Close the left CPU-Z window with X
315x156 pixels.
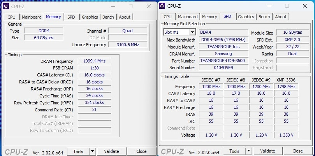pyautogui.click(x=149, y=6)
